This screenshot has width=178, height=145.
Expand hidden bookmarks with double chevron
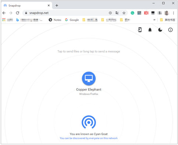(154, 20)
